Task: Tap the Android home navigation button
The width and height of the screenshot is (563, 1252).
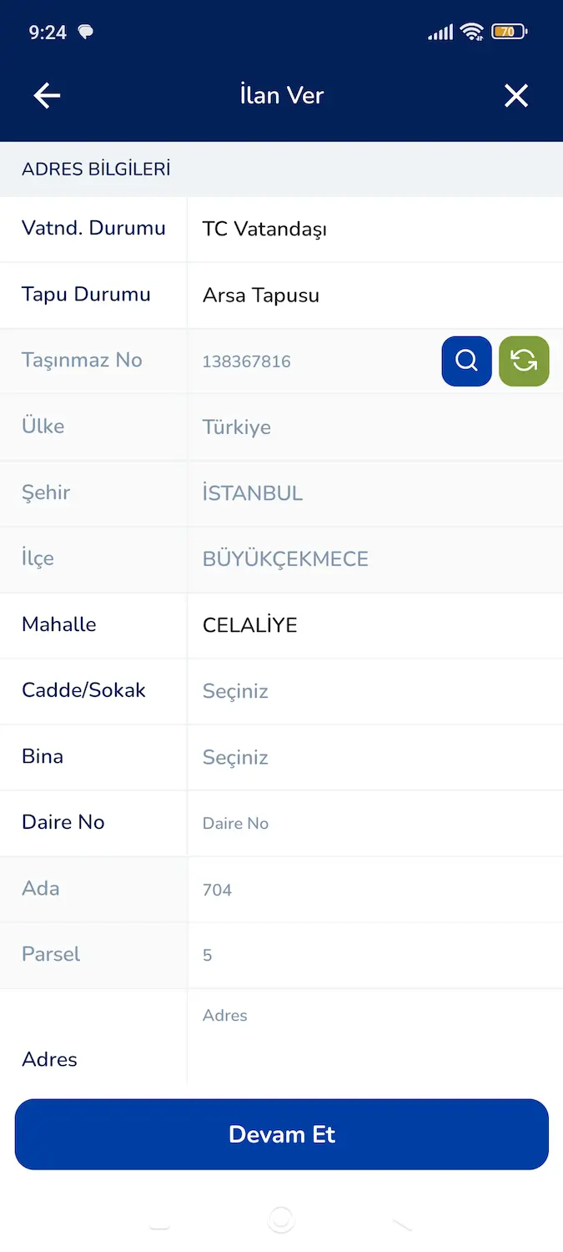Action: 281,1220
